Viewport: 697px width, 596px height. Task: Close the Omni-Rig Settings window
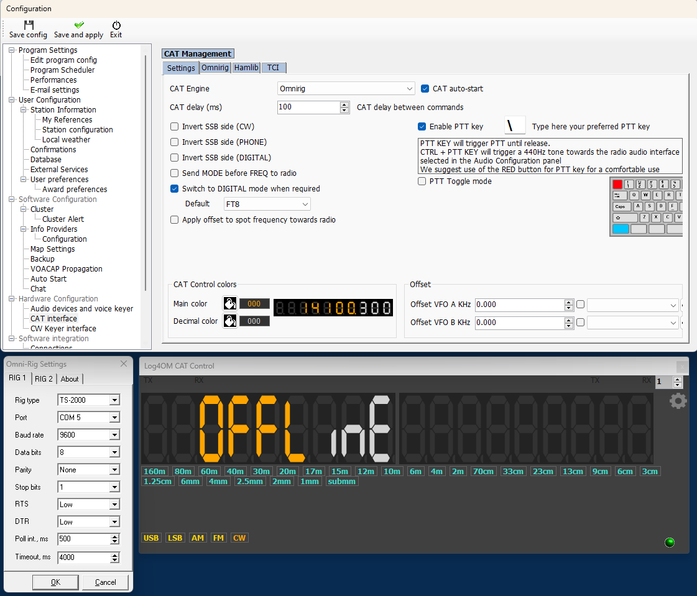tap(124, 364)
